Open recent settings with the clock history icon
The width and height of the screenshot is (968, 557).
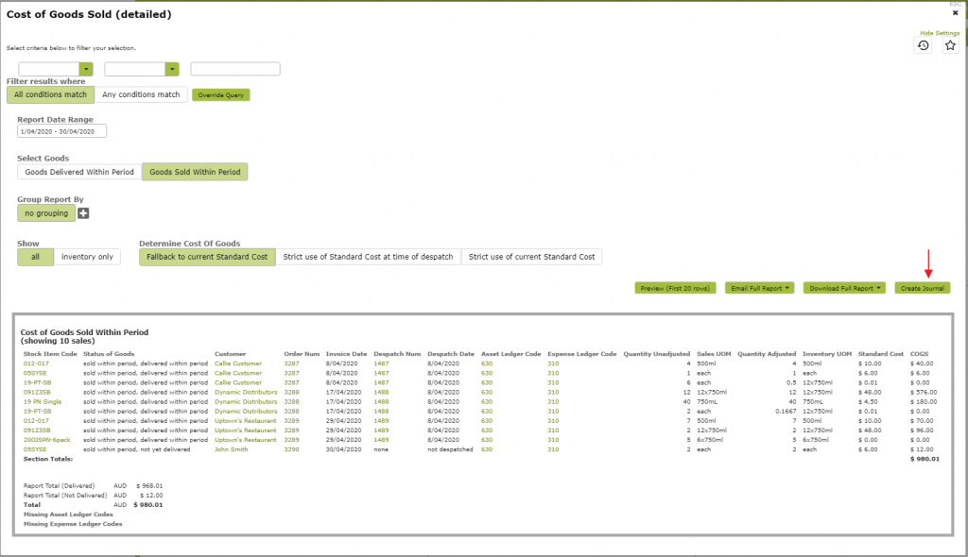click(923, 44)
